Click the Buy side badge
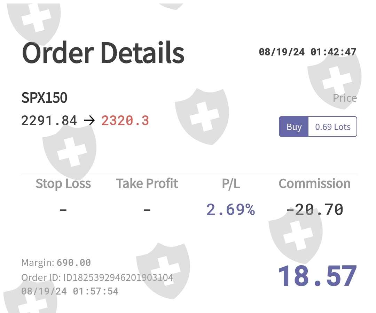The height and width of the screenshot is (313, 376). coord(294,127)
